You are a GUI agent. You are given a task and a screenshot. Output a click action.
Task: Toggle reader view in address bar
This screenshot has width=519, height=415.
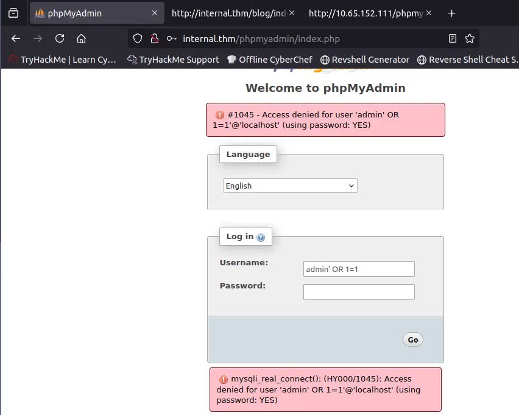pyautogui.click(x=452, y=38)
